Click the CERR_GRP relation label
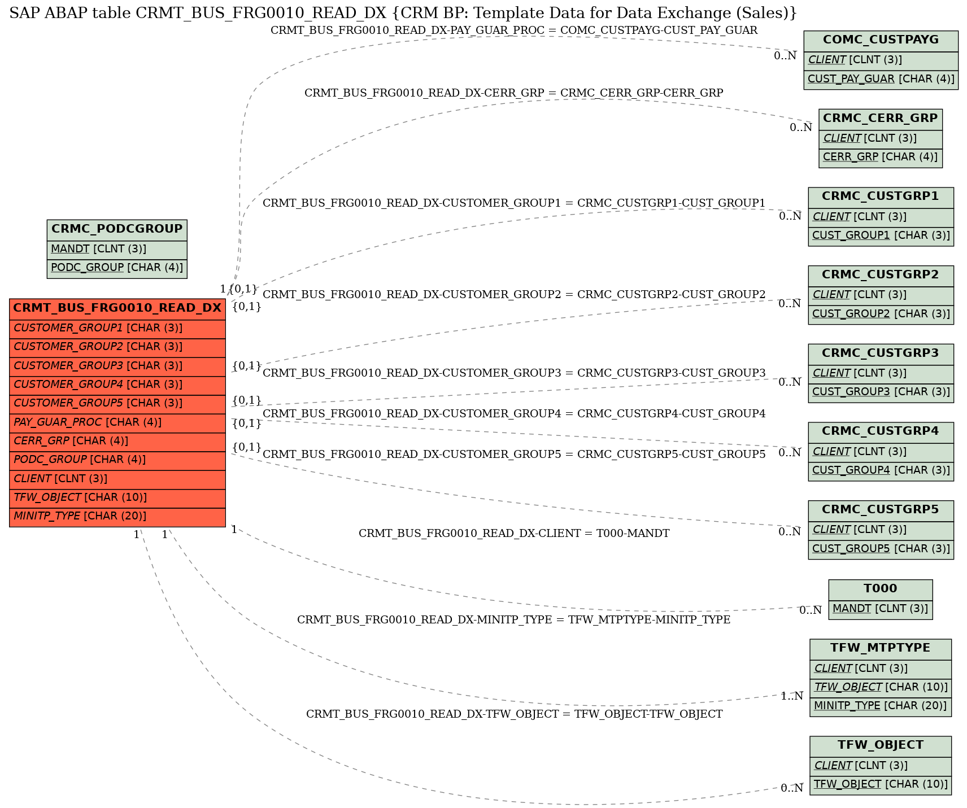Screen dimensions: 967x808 [x=514, y=93]
